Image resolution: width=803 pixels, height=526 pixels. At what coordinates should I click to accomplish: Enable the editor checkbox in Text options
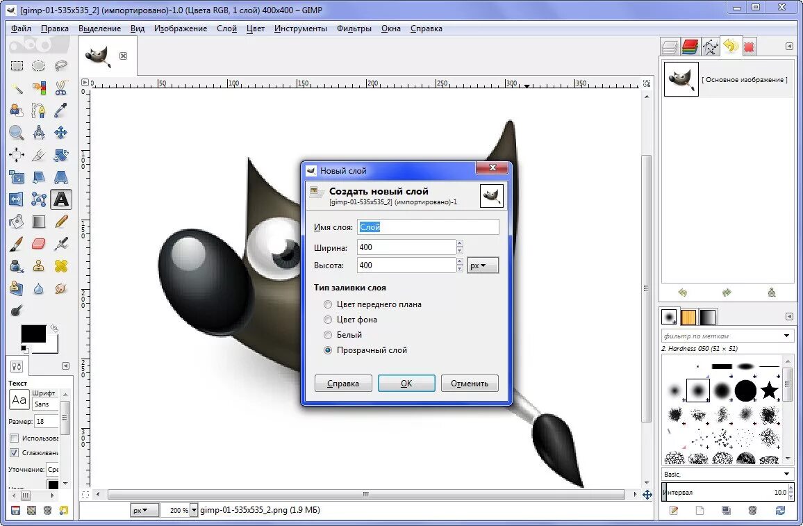tap(15, 438)
